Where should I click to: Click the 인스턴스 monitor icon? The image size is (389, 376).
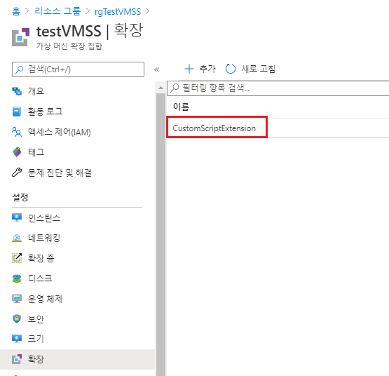[x=17, y=217]
